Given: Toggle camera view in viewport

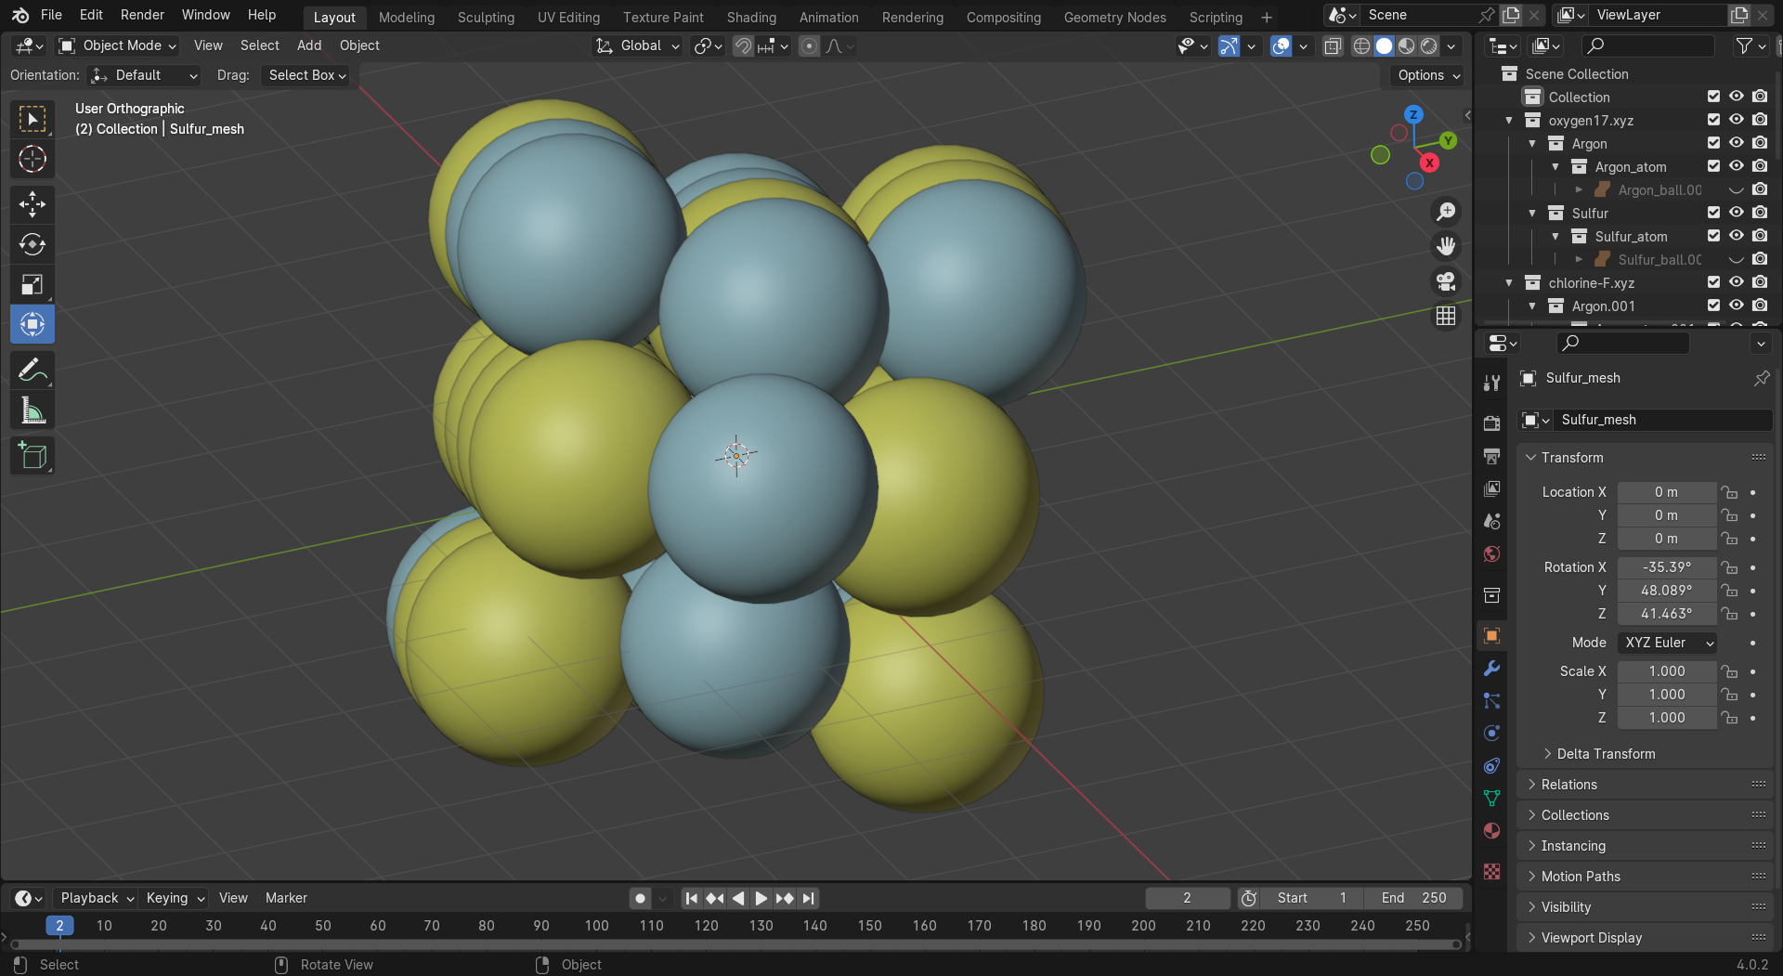Looking at the screenshot, I should (1446, 281).
